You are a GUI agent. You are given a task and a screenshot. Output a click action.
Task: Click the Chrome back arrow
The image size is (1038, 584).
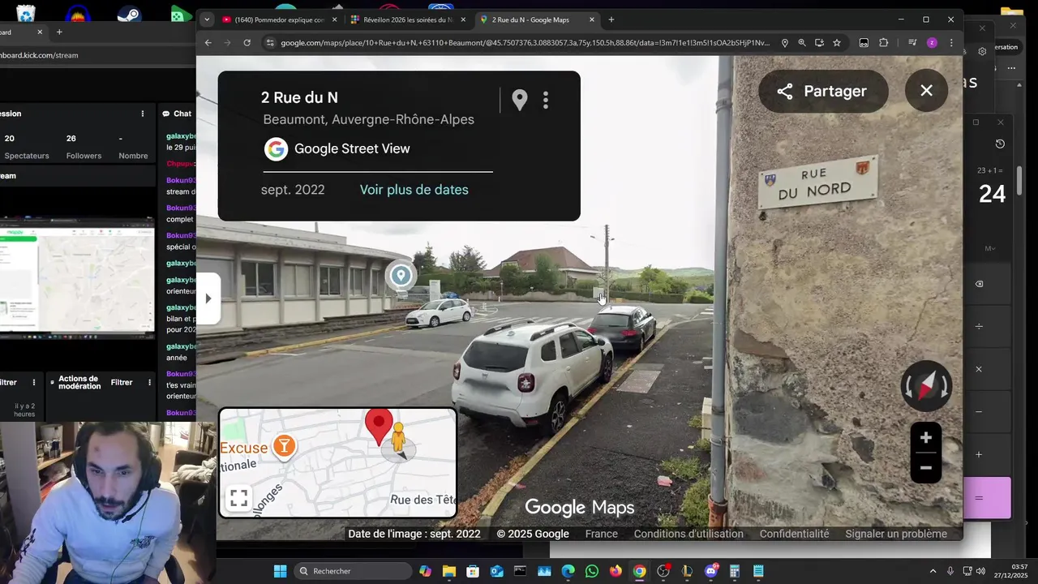click(208, 43)
